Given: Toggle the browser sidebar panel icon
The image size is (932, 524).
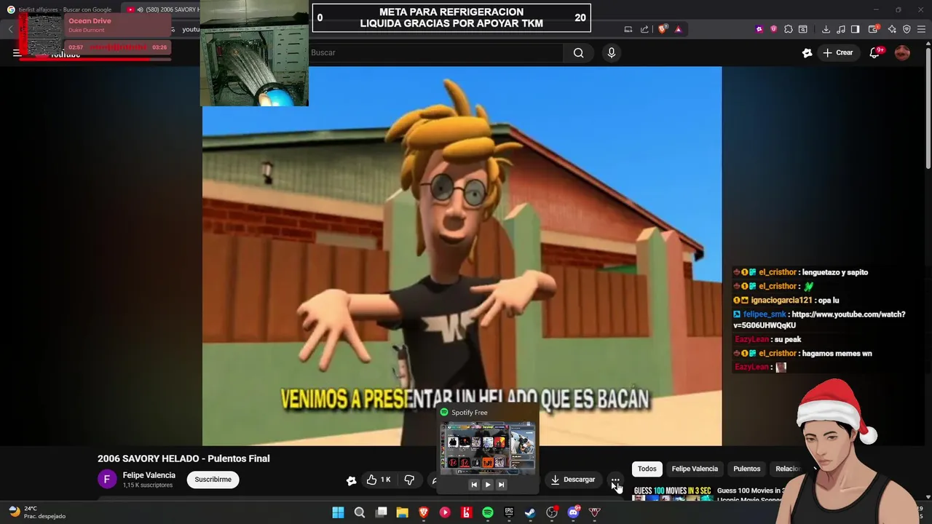Looking at the screenshot, I should pyautogui.click(x=856, y=29).
